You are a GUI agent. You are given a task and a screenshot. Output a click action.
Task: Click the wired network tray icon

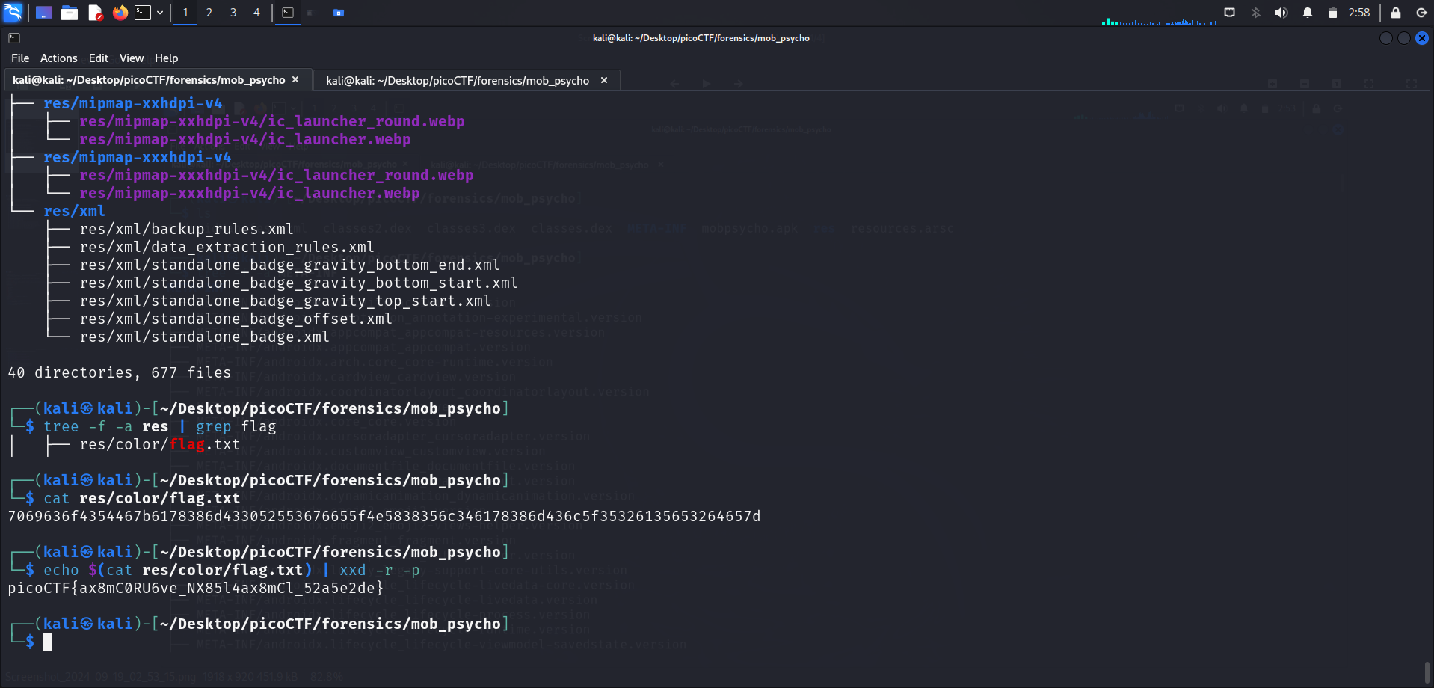tap(1230, 13)
